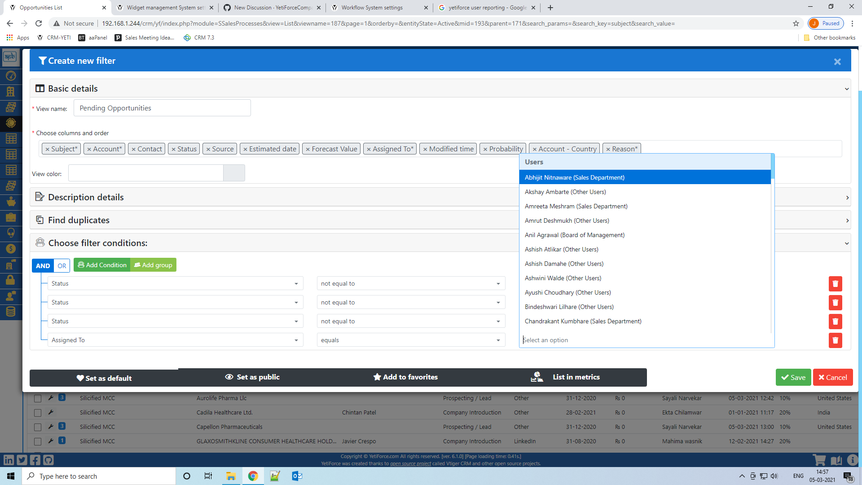Delete the Assigned To condition row
This screenshot has width=862, height=485.
tap(835, 340)
